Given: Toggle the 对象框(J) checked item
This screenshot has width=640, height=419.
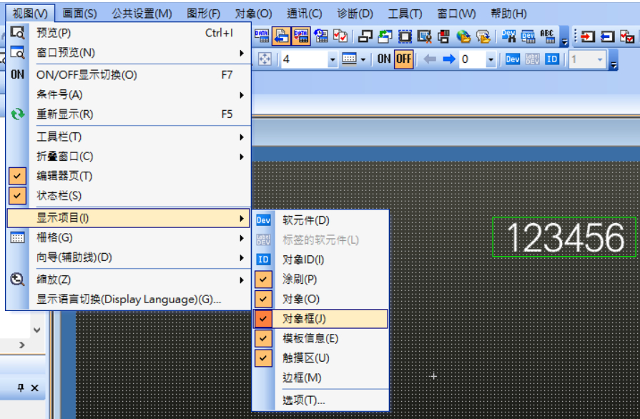Looking at the screenshot, I should (x=320, y=319).
